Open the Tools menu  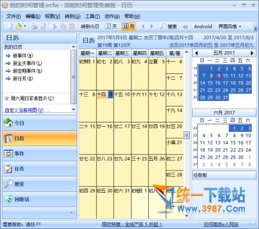pyautogui.click(x=92, y=17)
